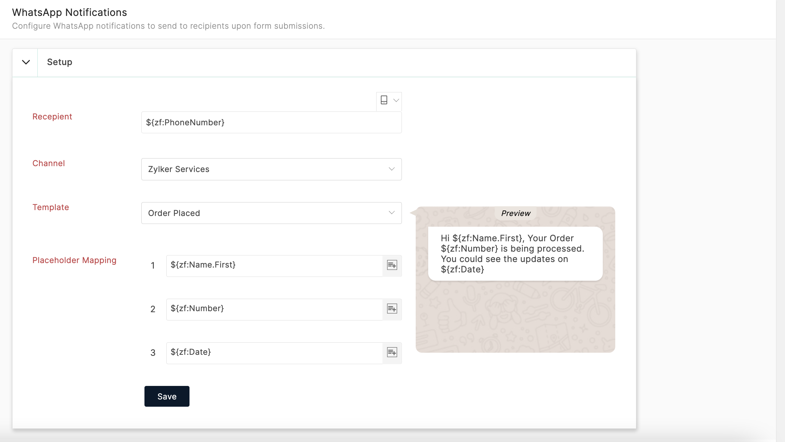Screen dimensions: 785x442
Task: Collapse the Setup section chevron
Action: tap(26, 62)
